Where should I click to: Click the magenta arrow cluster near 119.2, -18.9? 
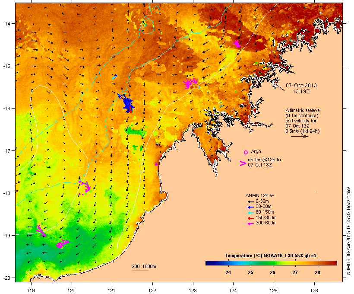click(x=41, y=230)
